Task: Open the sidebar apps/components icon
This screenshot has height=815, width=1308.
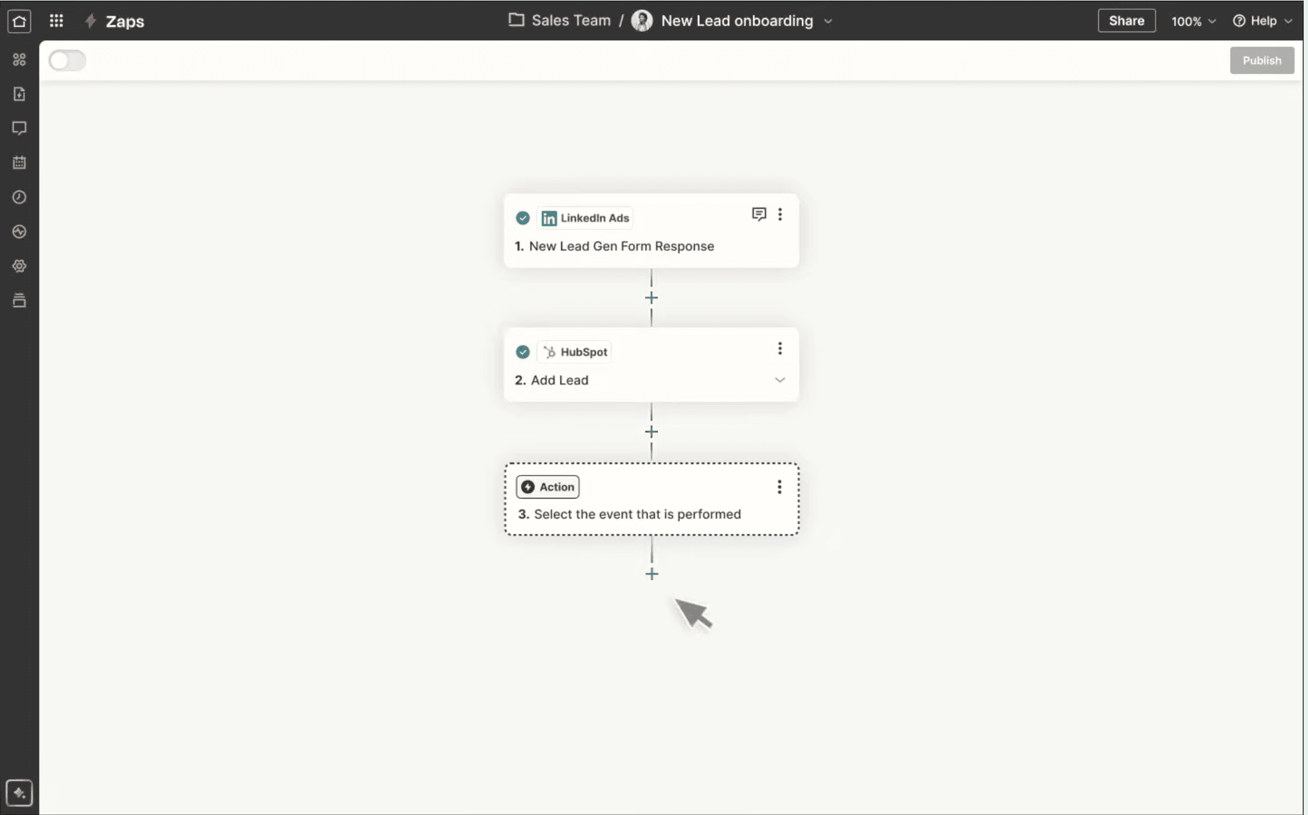Action: click(x=19, y=59)
